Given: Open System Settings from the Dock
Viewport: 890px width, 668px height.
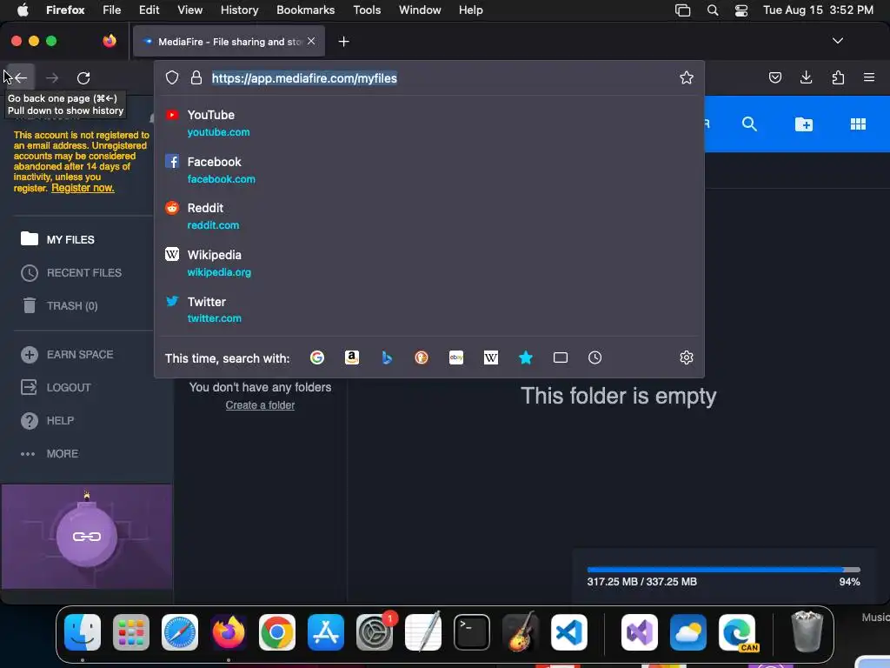Looking at the screenshot, I should pos(375,632).
